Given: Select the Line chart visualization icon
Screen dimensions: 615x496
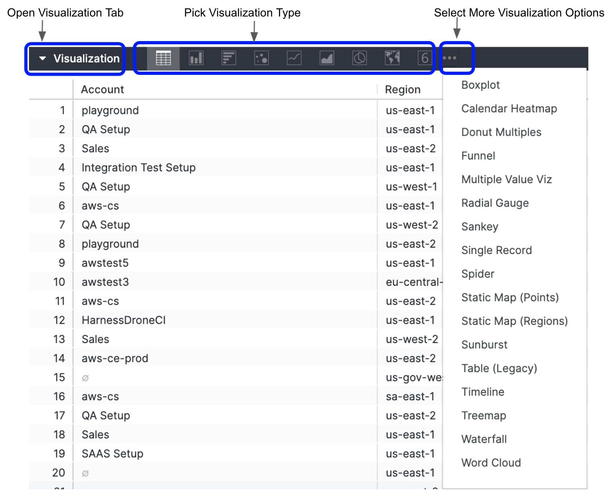Looking at the screenshot, I should tap(294, 58).
